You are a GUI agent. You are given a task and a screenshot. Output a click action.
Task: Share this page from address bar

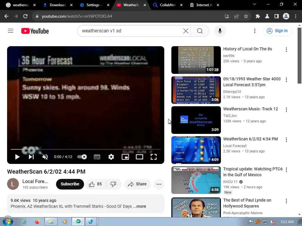pos(237,16)
